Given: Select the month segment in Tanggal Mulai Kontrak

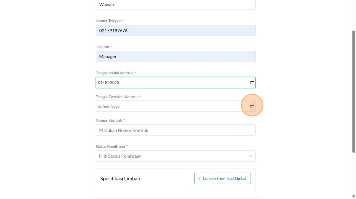Looking at the screenshot, I should pyautogui.click(x=106, y=83).
